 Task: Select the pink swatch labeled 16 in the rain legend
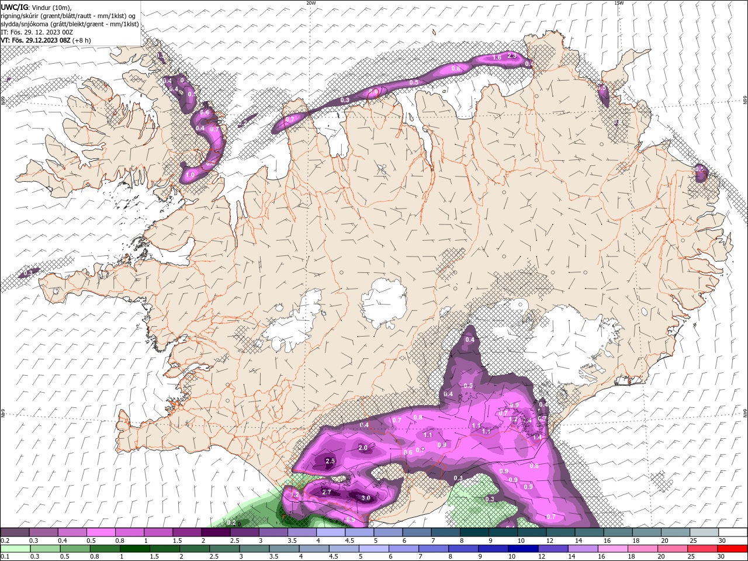[x=612, y=548]
